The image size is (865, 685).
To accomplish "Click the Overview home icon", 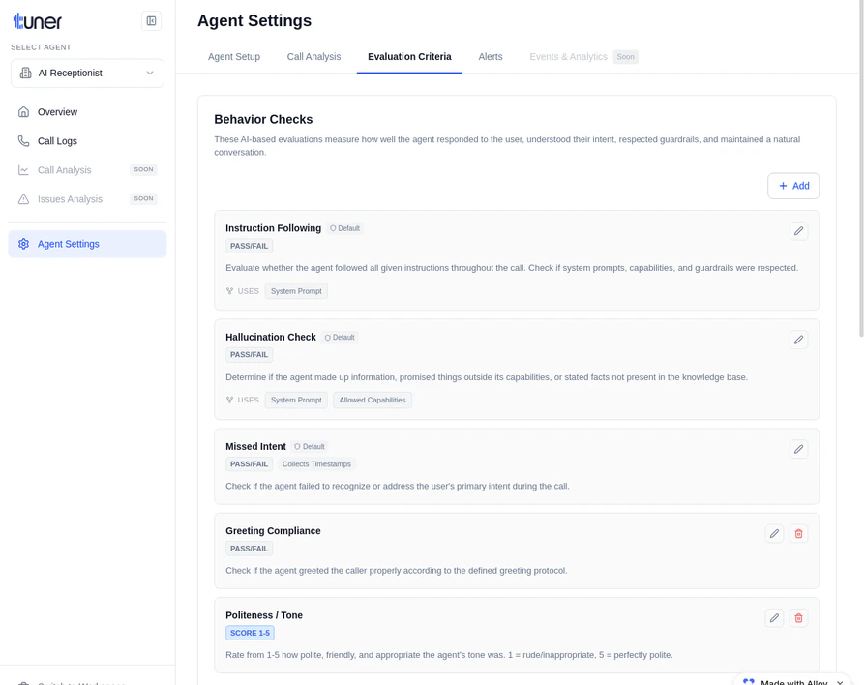I will (x=23, y=112).
